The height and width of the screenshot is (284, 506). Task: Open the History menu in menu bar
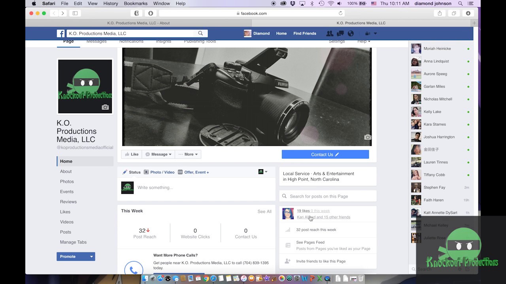[111, 4]
